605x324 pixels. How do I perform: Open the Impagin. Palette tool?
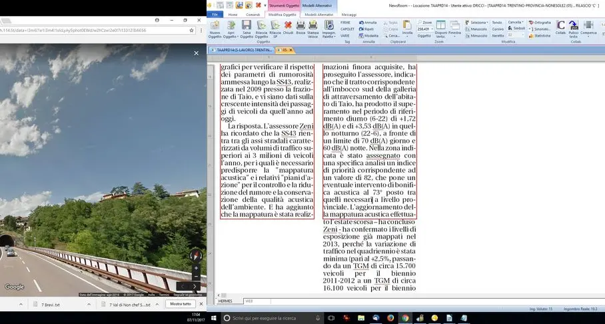click(x=328, y=29)
